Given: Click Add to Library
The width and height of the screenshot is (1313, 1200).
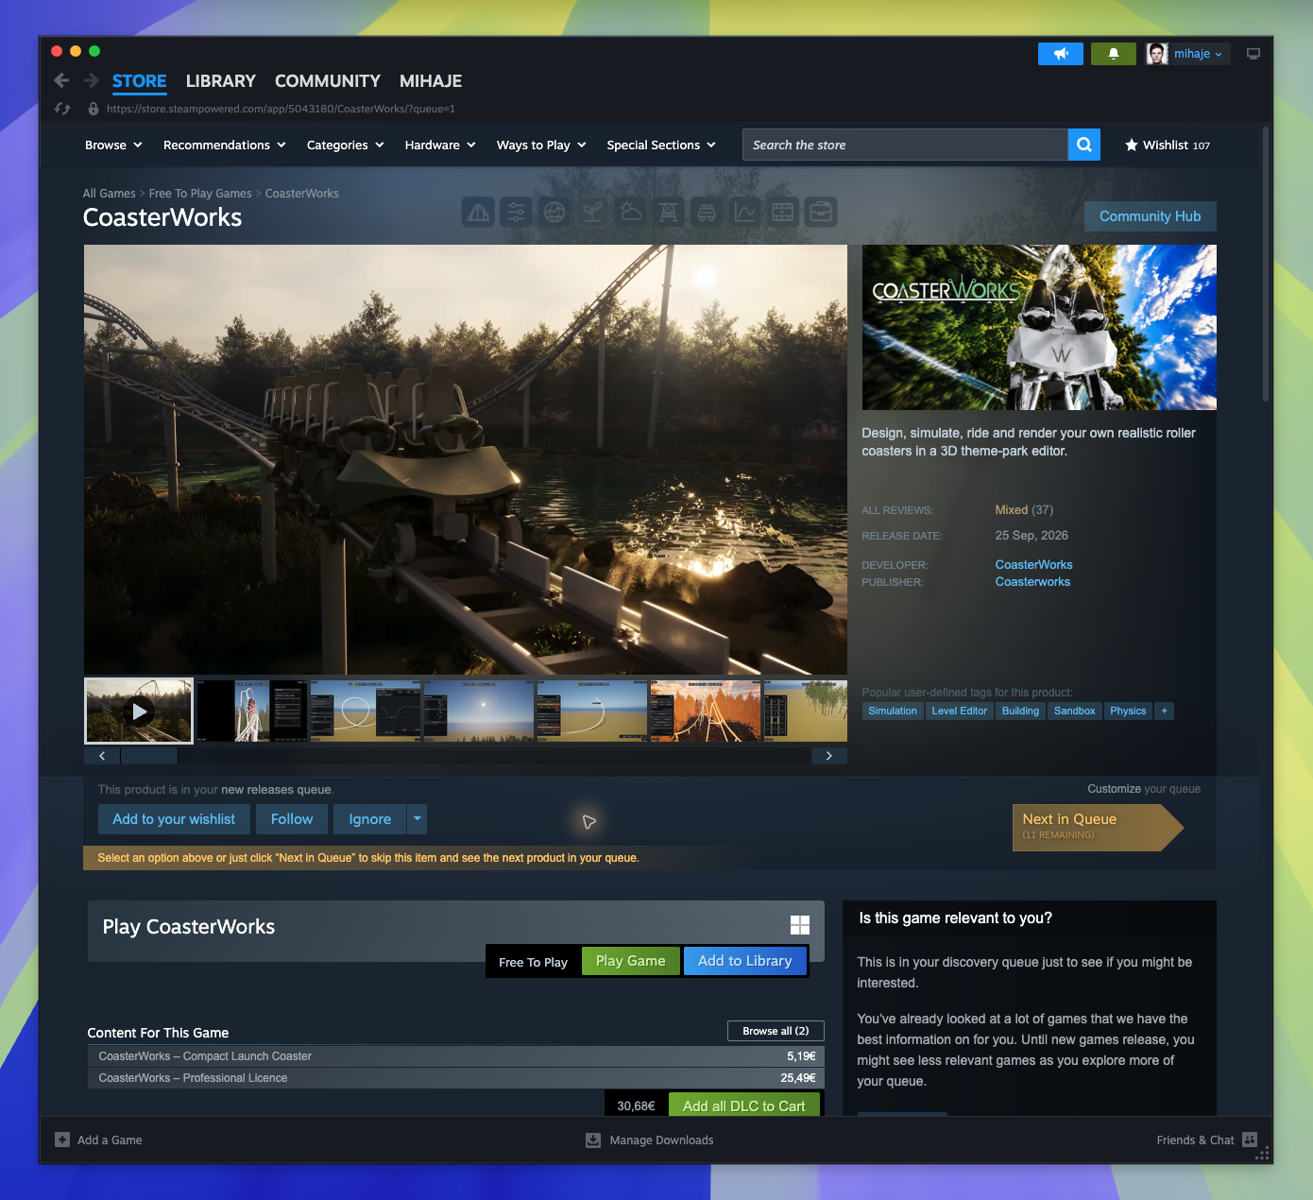Looking at the screenshot, I should coord(745,961).
